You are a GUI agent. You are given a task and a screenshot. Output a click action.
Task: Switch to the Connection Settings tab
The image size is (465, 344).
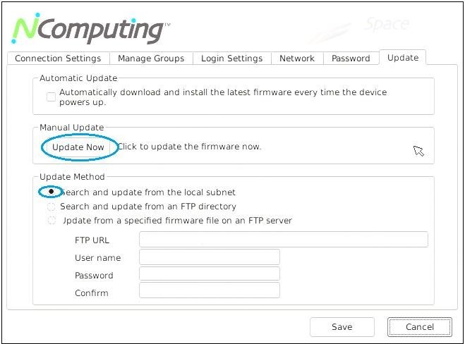coord(58,59)
